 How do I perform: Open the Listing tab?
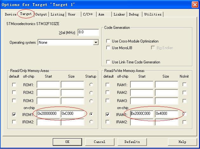click(58, 14)
